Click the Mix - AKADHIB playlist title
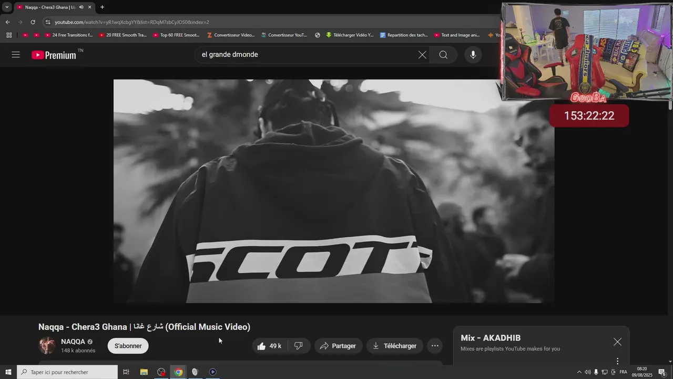Viewport: 673px width, 379px height. 491,338
